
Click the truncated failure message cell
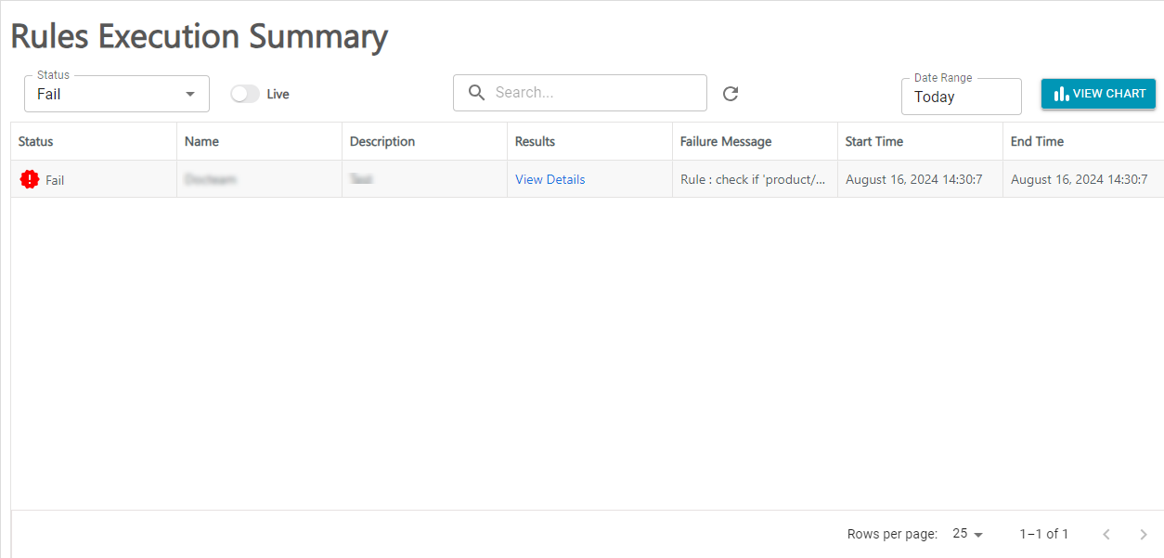753,180
